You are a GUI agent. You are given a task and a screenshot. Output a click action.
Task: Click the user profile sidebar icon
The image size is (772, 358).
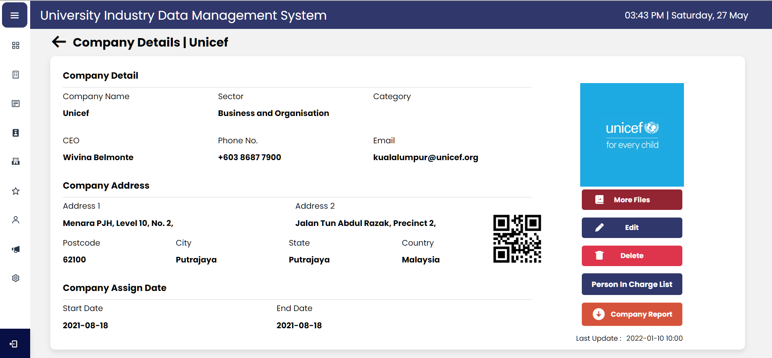pyautogui.click(x=16, y=220)
